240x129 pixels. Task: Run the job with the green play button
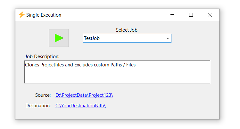[59, 38]
